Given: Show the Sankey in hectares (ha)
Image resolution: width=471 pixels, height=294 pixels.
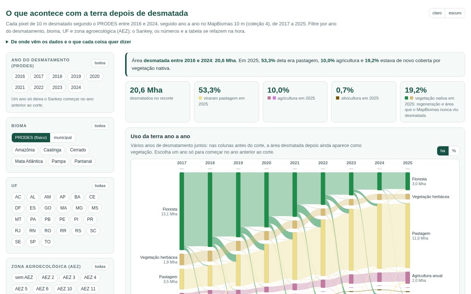Looking at the screenshot, I should tap(443, 151).
